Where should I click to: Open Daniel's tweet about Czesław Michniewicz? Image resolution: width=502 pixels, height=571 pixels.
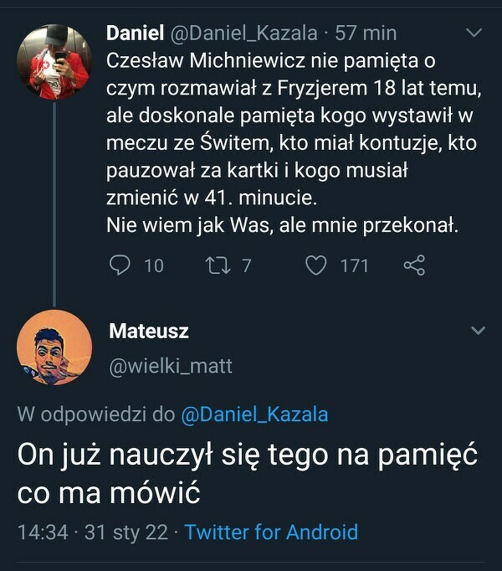284,143
